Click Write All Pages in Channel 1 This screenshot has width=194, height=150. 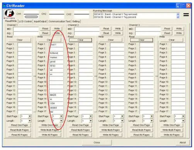pos(50,135)
